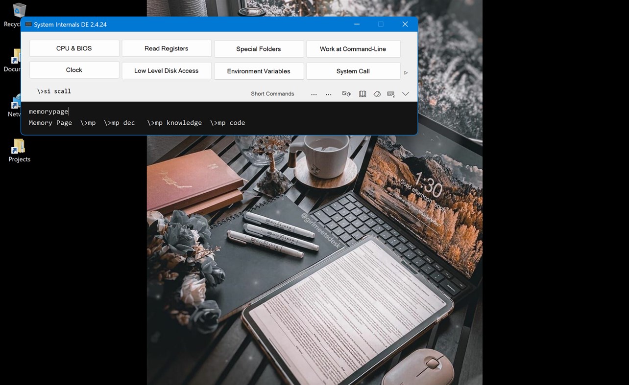629x385 pixels.
Task: Click the keyboard refresh icon
Action: coord(391,94)
